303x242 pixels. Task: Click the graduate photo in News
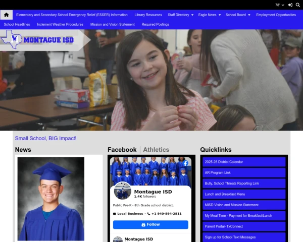coord(51,199)
